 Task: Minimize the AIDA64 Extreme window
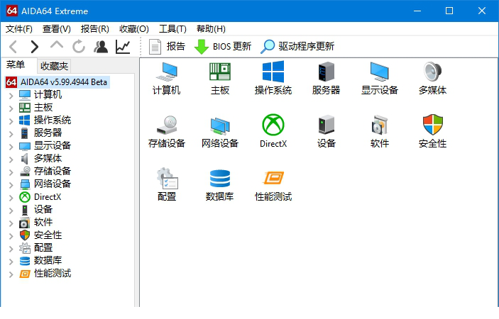[417, 11]
